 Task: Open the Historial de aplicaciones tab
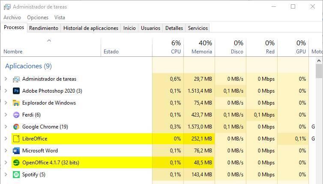(x=91, y=28)
